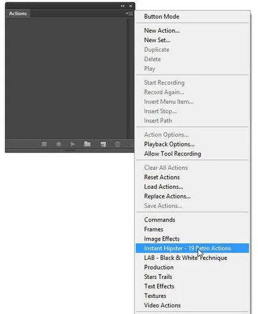The width and height of the screenshot is (258, 314).
Task: Click the Begin recording circle icon
Action: tap(58, 144)
